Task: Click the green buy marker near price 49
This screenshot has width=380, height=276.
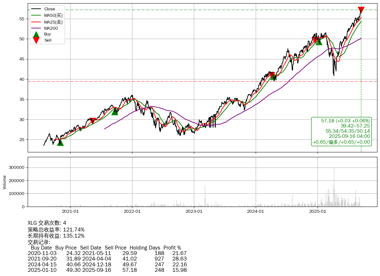Action: coord(319,42)
